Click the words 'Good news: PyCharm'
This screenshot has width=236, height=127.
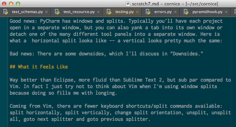coord(35,21)
